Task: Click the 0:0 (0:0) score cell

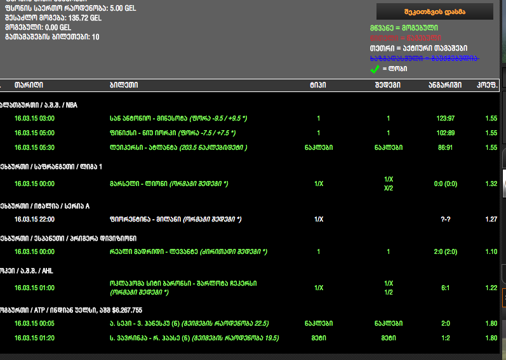Action: 445,184
